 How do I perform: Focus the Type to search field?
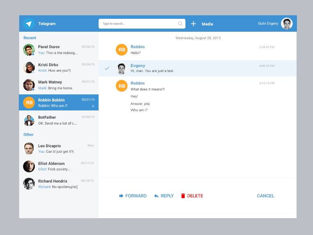[142, 23]
